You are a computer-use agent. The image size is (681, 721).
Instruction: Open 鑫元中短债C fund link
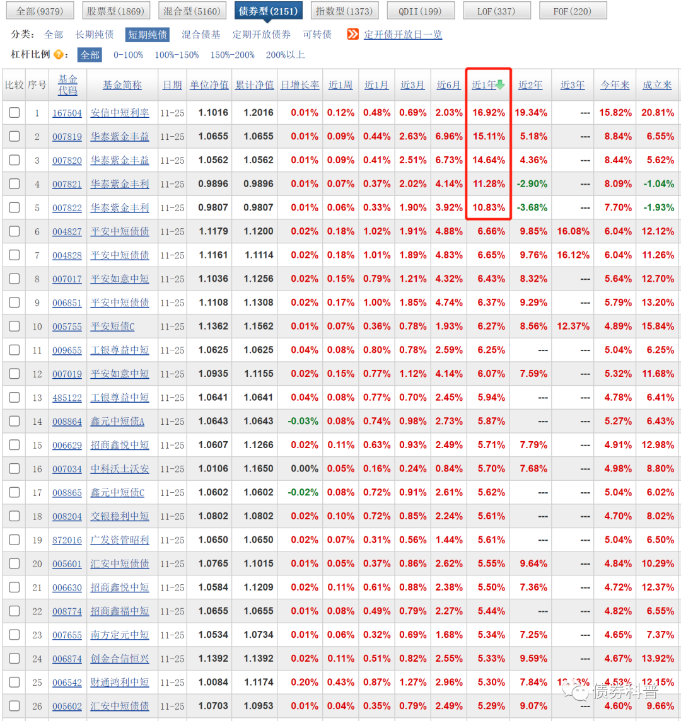pos(117,492)
